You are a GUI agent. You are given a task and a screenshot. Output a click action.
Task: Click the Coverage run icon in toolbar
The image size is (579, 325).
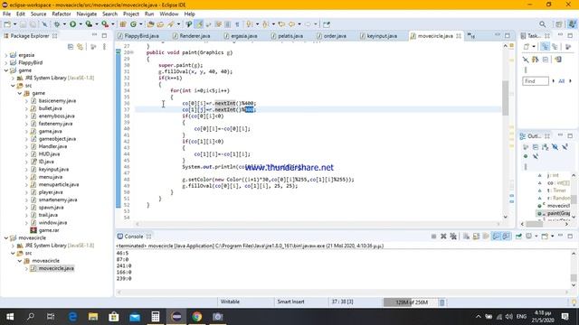[x=89, y=24]
